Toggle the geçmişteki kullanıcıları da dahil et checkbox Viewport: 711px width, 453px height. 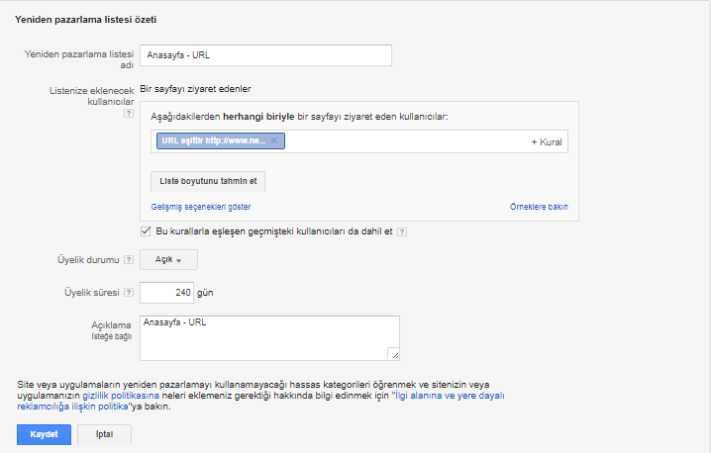tap(147, 231)
